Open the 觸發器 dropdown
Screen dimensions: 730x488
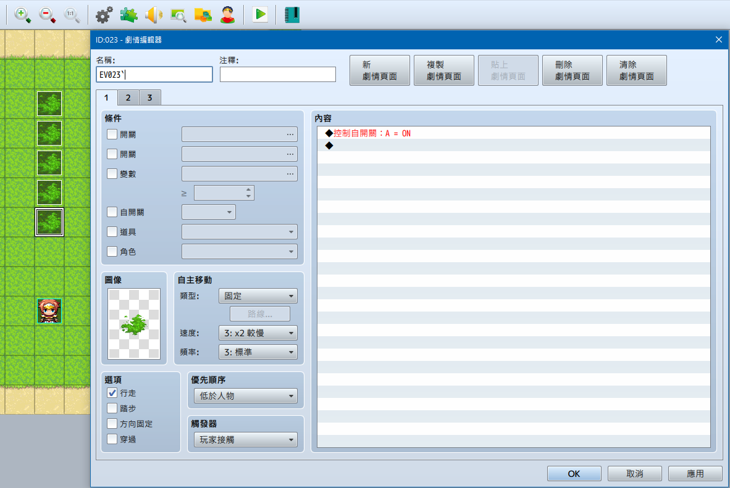pyautogui.click(x=245, y=440)
